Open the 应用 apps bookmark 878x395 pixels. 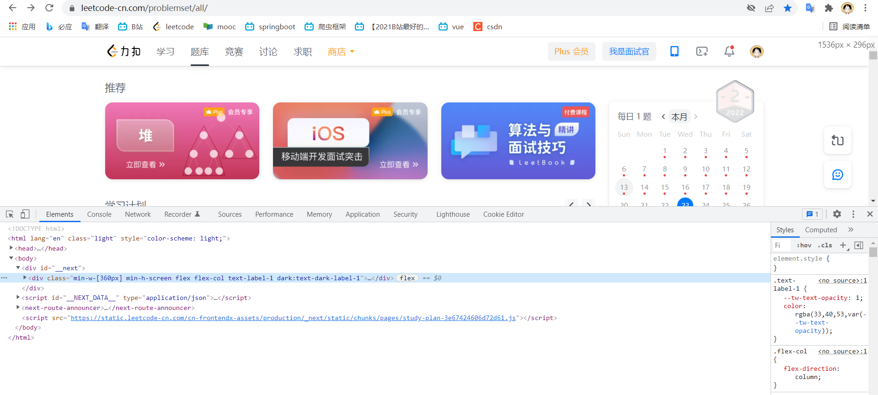coord(22,27)
